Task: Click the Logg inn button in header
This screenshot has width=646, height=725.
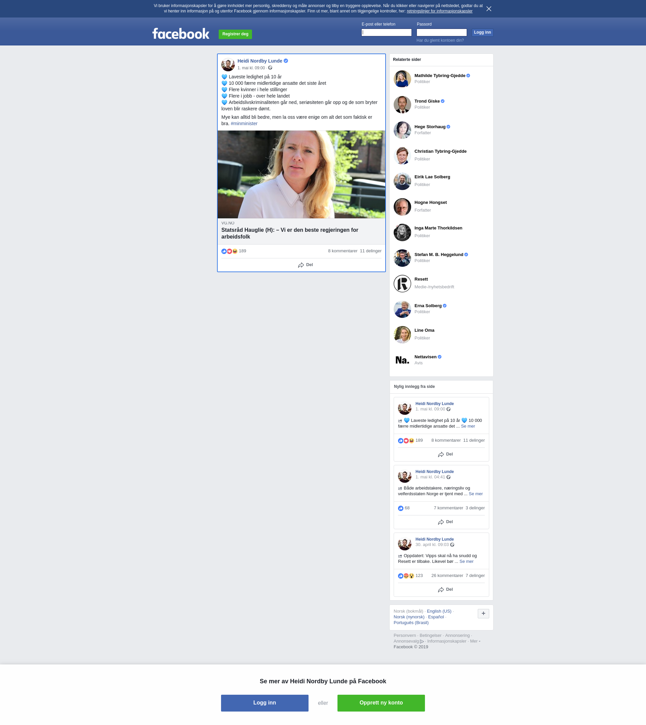Action: coord(482,32)
